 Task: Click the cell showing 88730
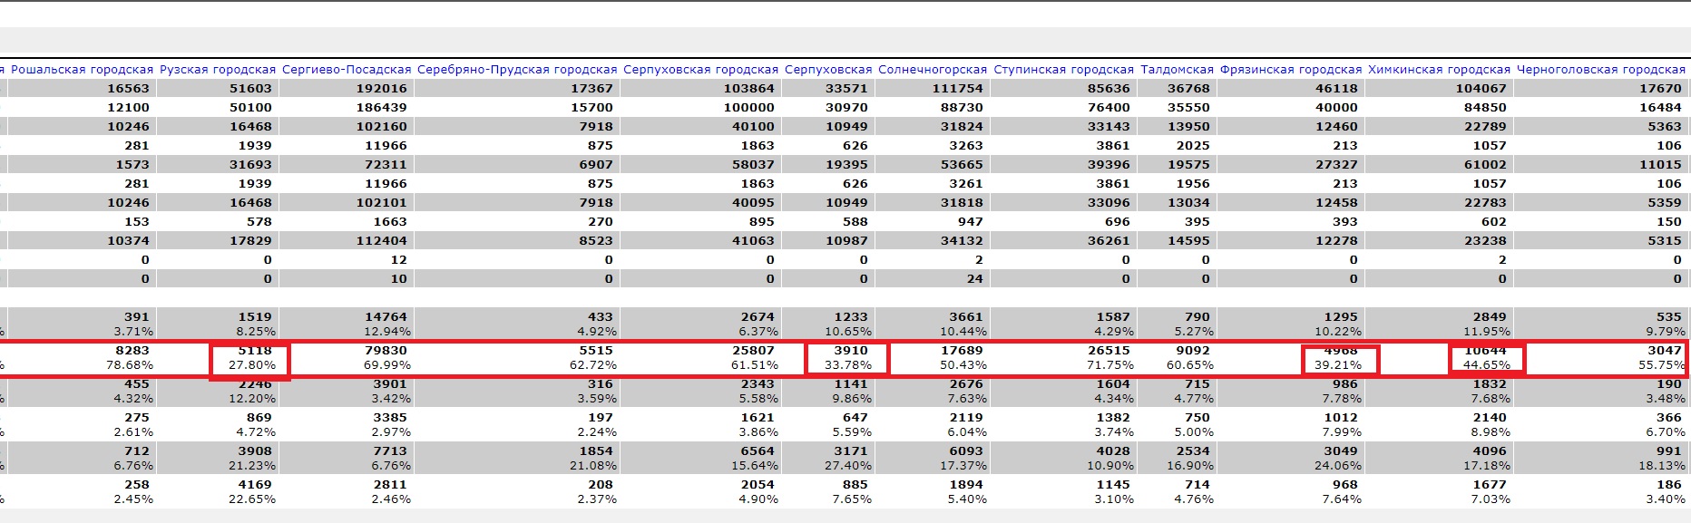coord(933,107)
